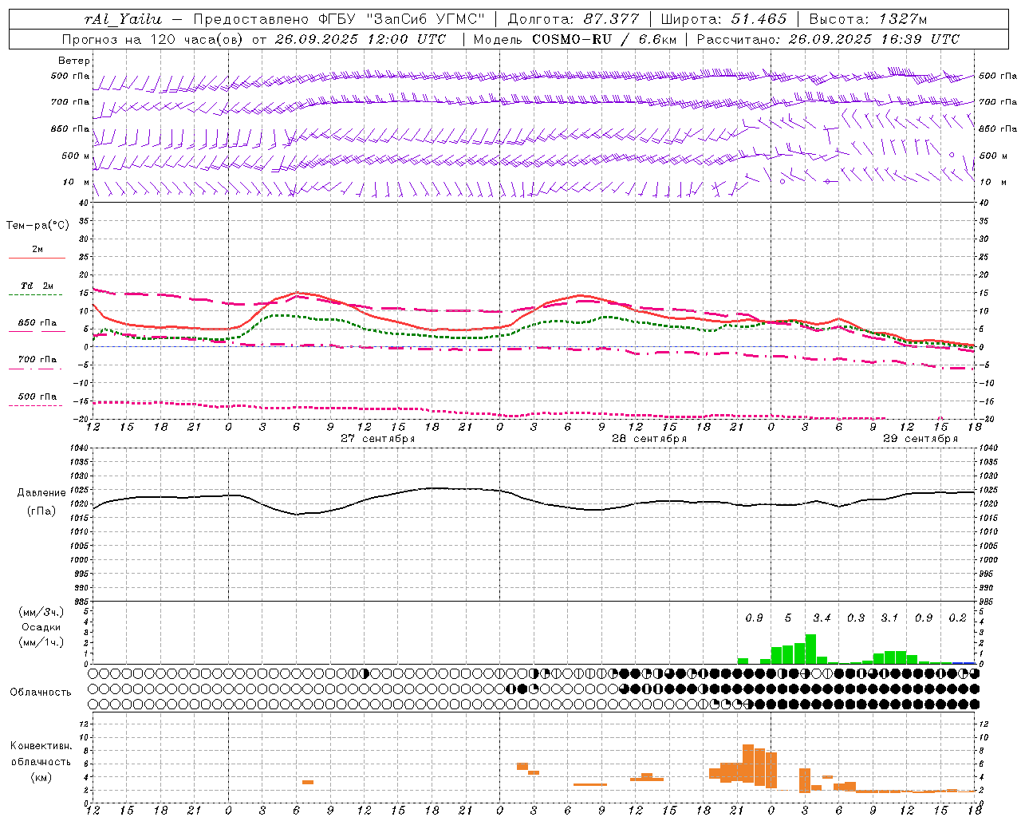1021x817 pixels.
Task: Click the tallest orange convective cloud bar
Action: 748,764
